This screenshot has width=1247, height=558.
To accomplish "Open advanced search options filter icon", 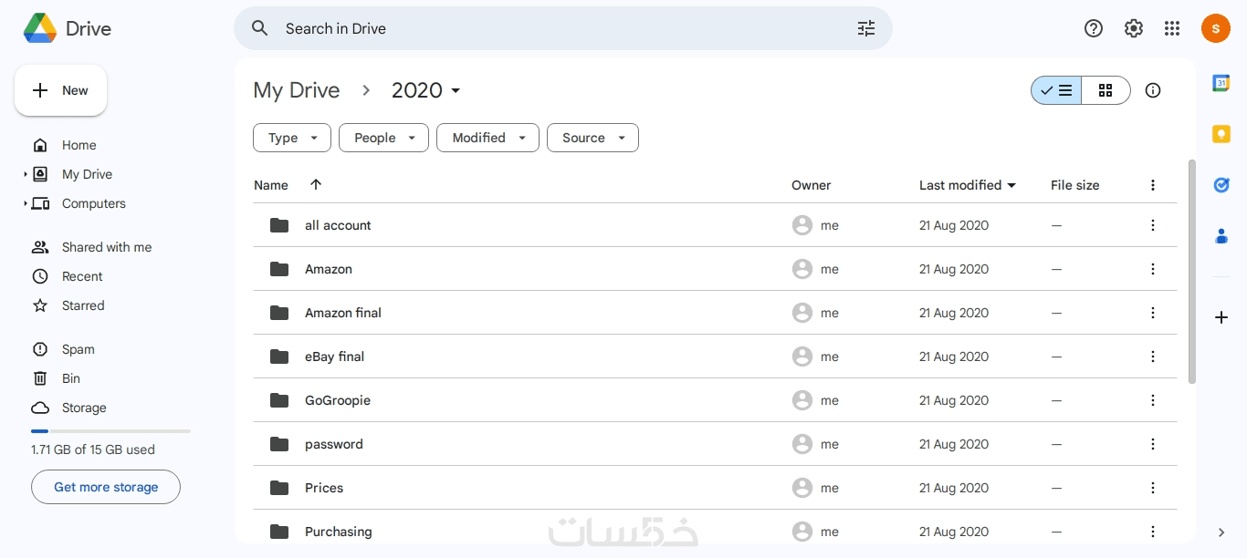I will 865,28.
